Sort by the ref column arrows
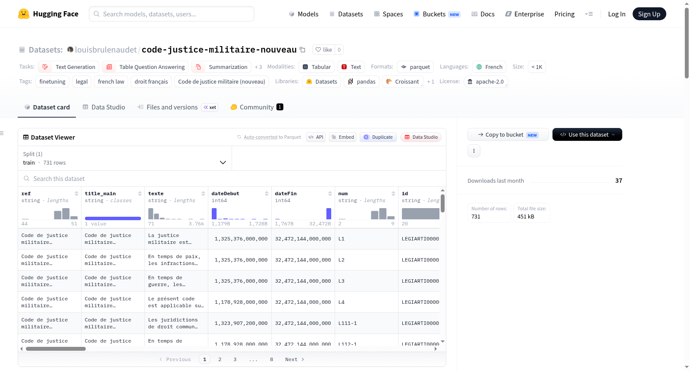The width and height of the screenshot is (690, 371). [x=76, y=193]
